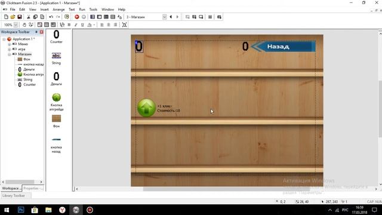This screenshot has height=215, width=382.
Task: Click the workspace tree horizontal scrollbar
Action: pyautogui.click(x=20, y=182)
